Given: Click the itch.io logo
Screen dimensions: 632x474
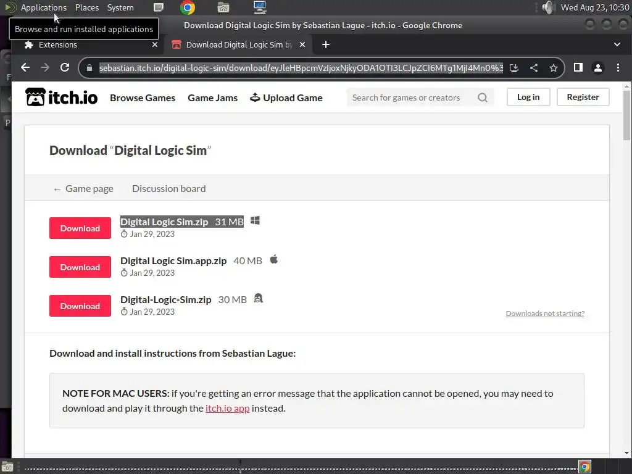Looking at the screenshot, I should pyautogui.click(x=61, y=97).
